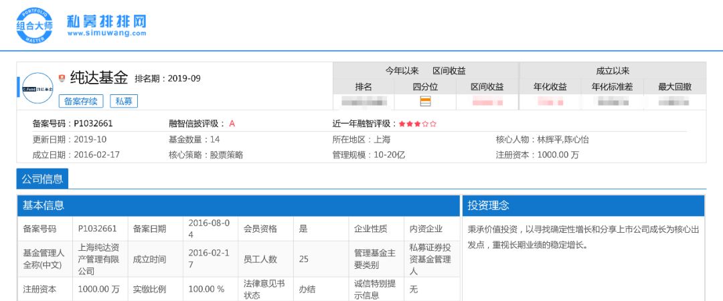The height and width of the screenshot is (301, 723).
Task: Click the 投资理念 description paragraph
Action: [x=583, y=237]
